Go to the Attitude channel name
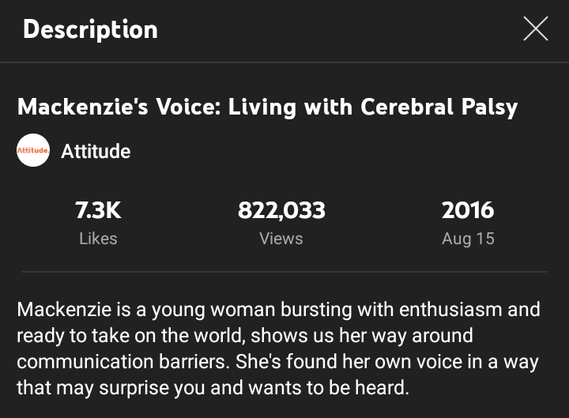 (96, 152)
